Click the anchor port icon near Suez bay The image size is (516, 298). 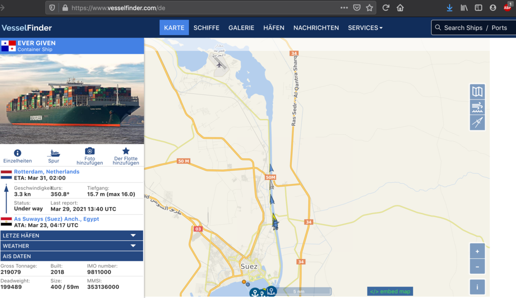(x=271, y=290)
